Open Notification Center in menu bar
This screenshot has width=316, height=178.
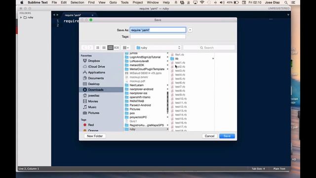[293, 2]
